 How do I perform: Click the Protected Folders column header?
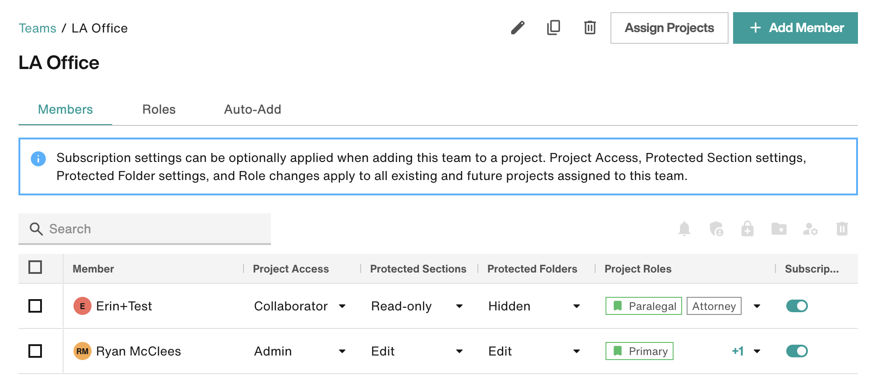point(532,269)
